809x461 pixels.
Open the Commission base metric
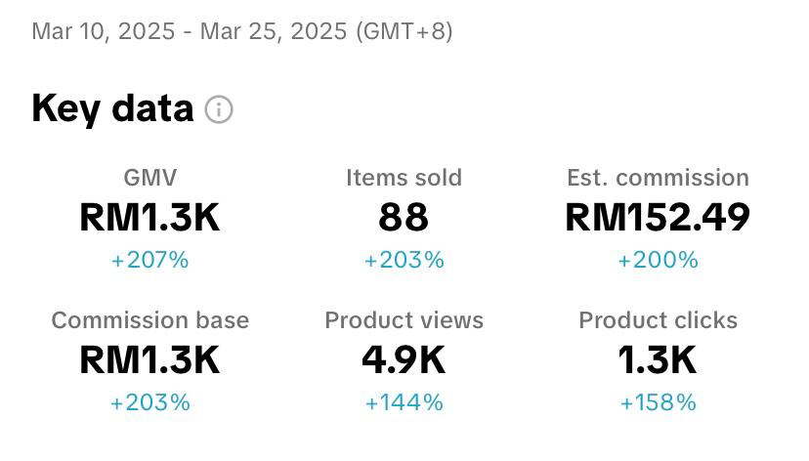(x=150, y=320)
